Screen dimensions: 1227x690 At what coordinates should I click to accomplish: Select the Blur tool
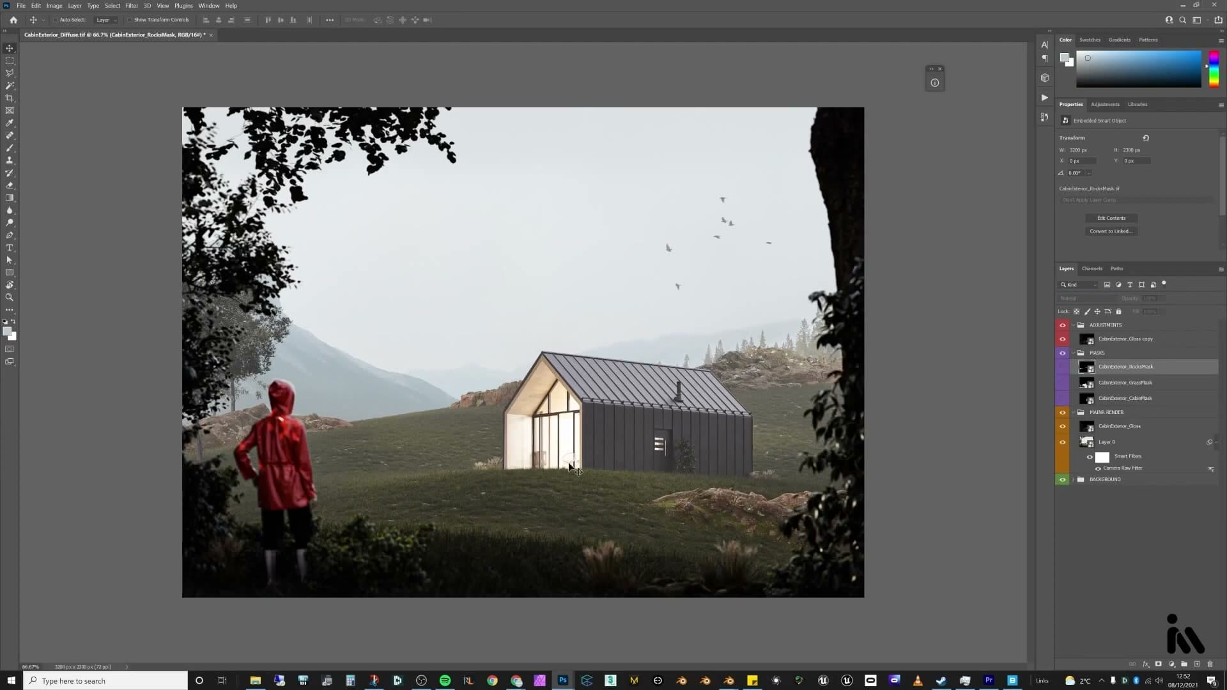tap(10, 210)
